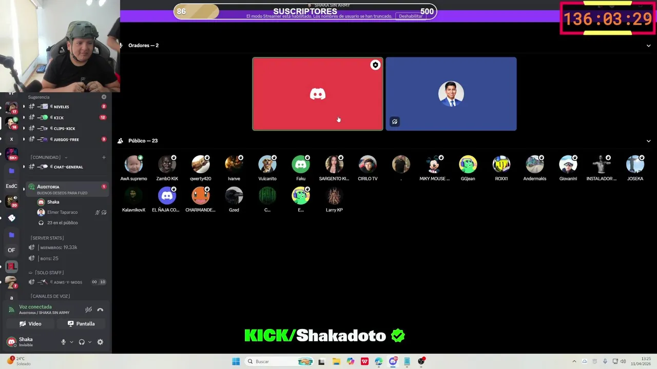Viewport: 657px width, 369px height.
Task: Turn on camera with the Video button
Action: click(x=30, y=324)
